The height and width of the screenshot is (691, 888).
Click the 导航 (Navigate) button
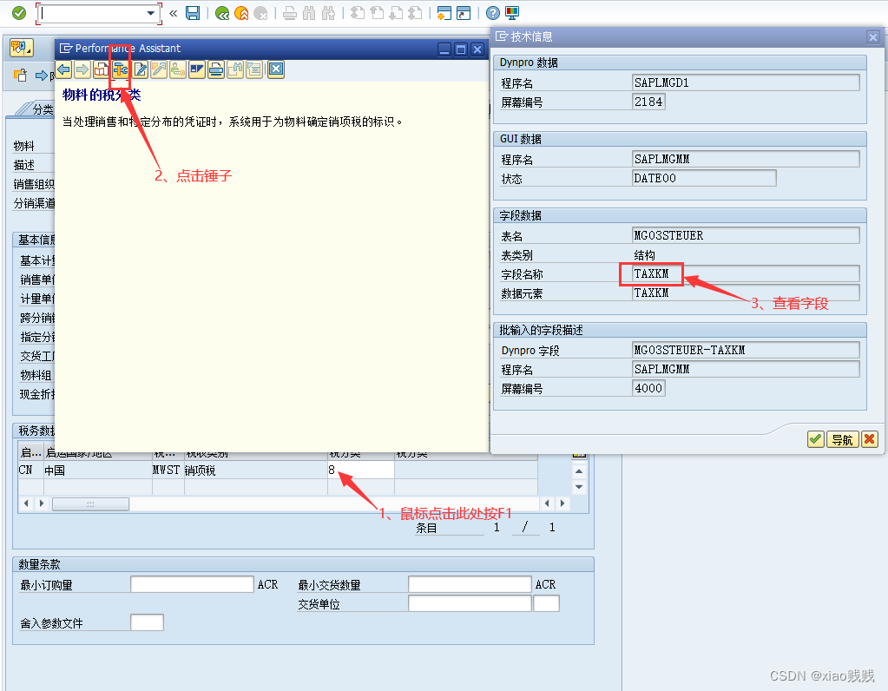point(842,439)
